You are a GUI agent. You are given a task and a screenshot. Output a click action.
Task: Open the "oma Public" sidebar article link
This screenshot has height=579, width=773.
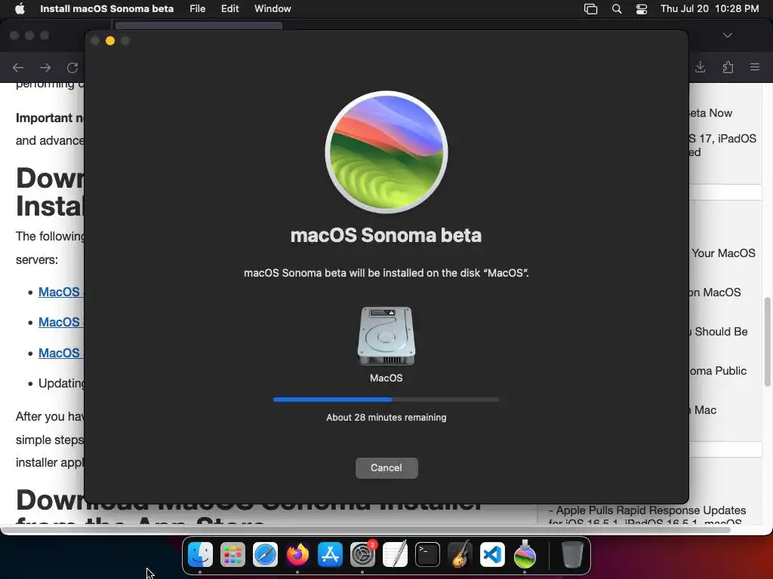pos(718,371)
